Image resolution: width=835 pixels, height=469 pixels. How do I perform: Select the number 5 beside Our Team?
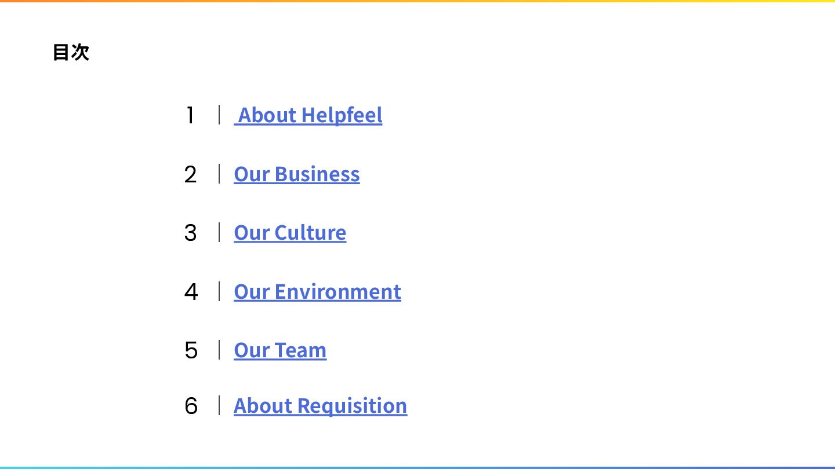click(x=191, y=350)
